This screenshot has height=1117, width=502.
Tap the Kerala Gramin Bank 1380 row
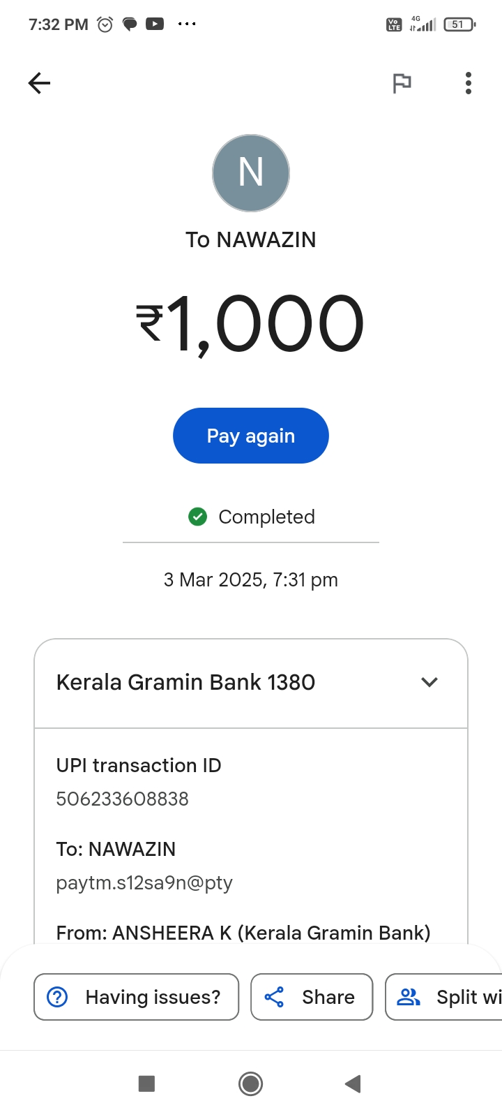[x=185, y=682]
